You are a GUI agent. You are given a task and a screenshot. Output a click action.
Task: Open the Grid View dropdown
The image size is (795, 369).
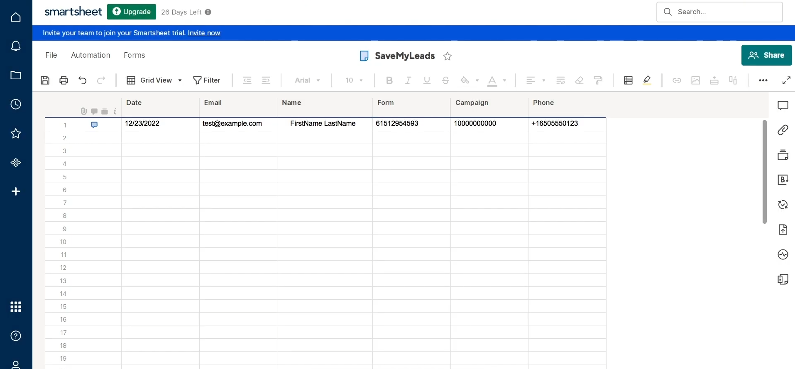154,80
